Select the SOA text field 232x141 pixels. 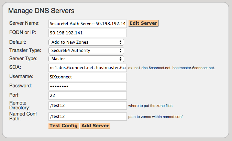88,68
